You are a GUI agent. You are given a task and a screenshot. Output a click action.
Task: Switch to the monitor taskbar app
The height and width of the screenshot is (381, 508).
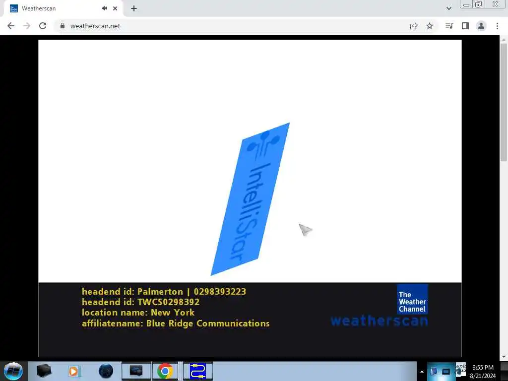(x=136, y=371)
